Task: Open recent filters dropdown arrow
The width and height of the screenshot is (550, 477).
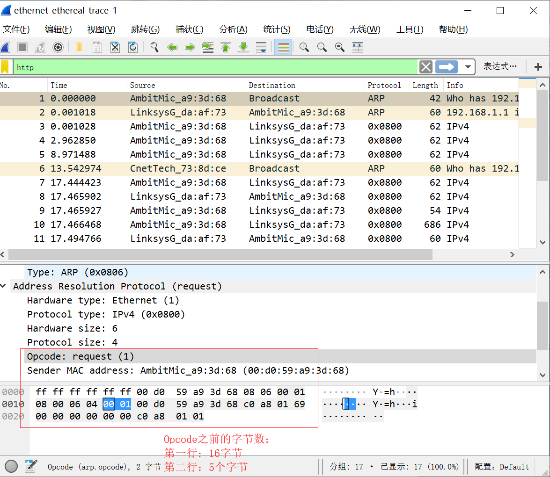Action: (468, 67)
